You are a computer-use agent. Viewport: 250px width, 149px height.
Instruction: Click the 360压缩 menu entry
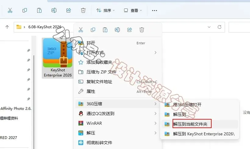(x=118, y=104)
